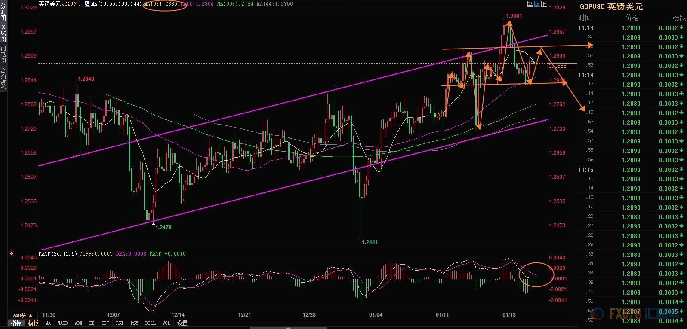Select the 11:15 tick row
The height and width of the screenshot is (329, 687).
[x=632, y=170]
